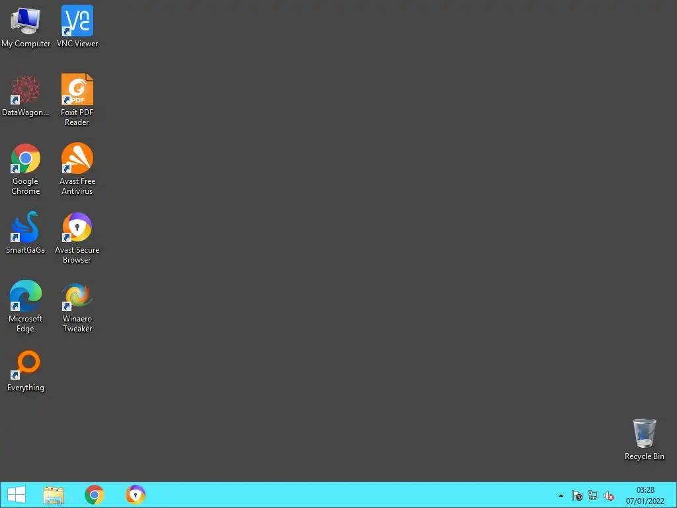This screenshot has width=677, height=508.
Task: Select the Foxit PDF Reader shortcut
Action: coord(77,101)
